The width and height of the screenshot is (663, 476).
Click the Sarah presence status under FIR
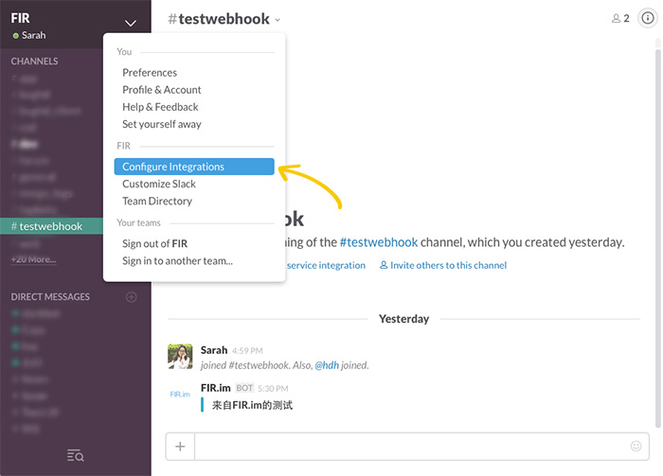coord(29,35)
